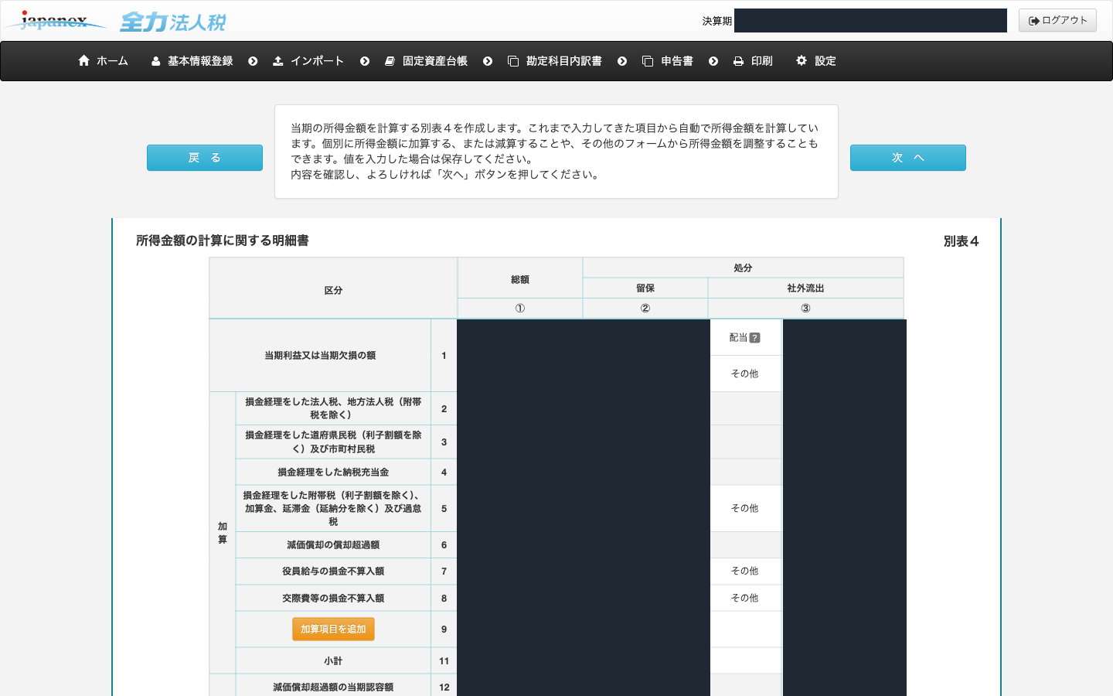Open the 印刷 menu item
The image size is (1113, 696).
click(x=753, y=61)
